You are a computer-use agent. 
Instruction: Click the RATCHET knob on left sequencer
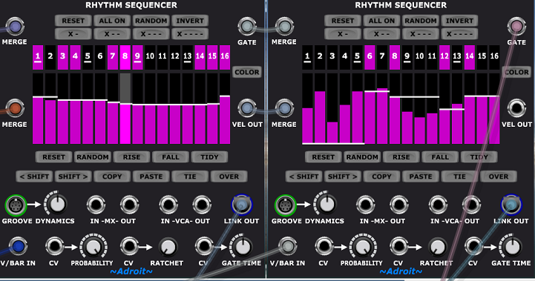tap(168, 248)
